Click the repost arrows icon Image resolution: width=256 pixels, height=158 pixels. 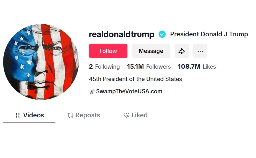tap(70, 115)
